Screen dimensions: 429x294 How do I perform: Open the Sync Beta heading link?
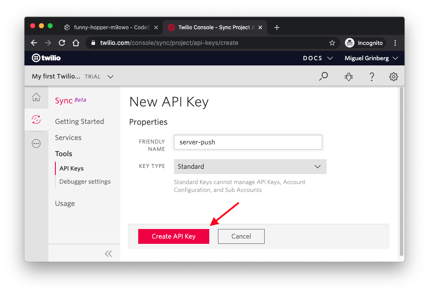click(x=70, y=100)
